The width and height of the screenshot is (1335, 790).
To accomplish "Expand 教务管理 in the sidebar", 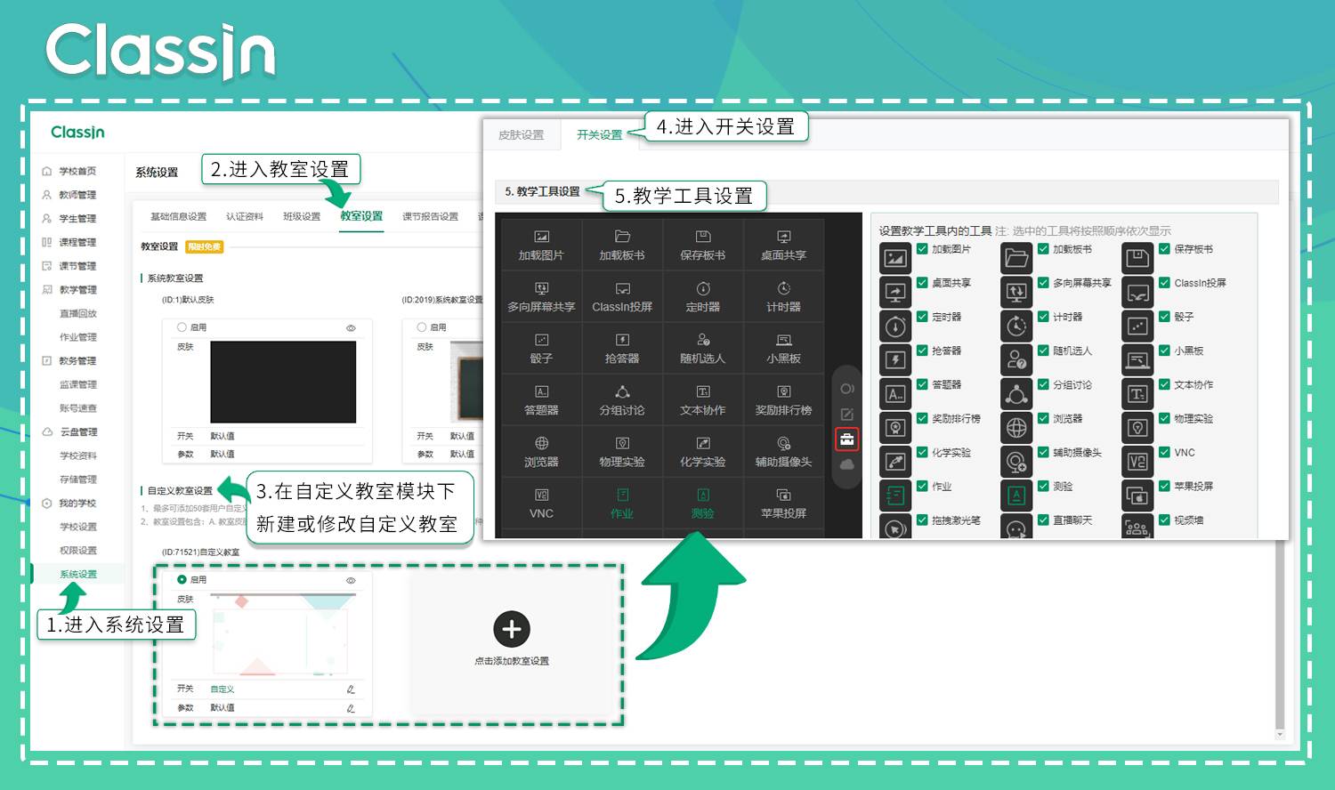I will click(x=77, y=360).
